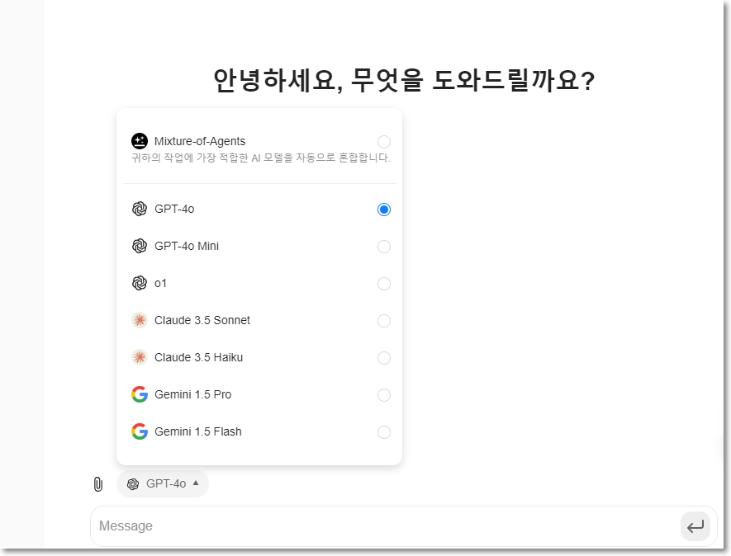Click the Google logo beside Gemini 1.5 Pro
The height and width of the screenshot is (556, 731).
[140, 394]
